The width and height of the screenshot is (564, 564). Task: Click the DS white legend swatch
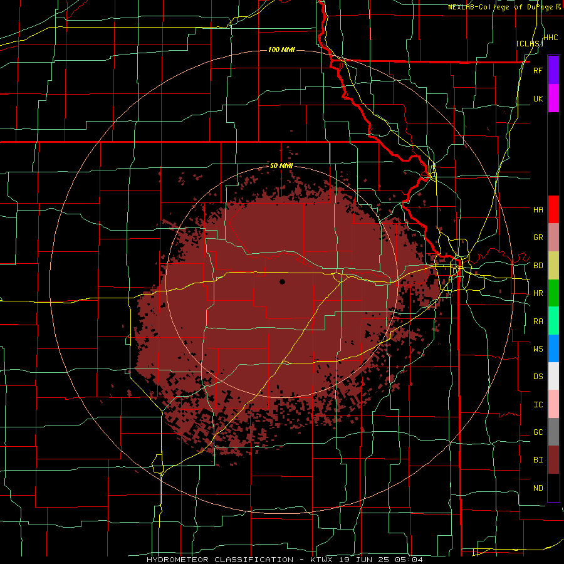click(x=553, y=376)
